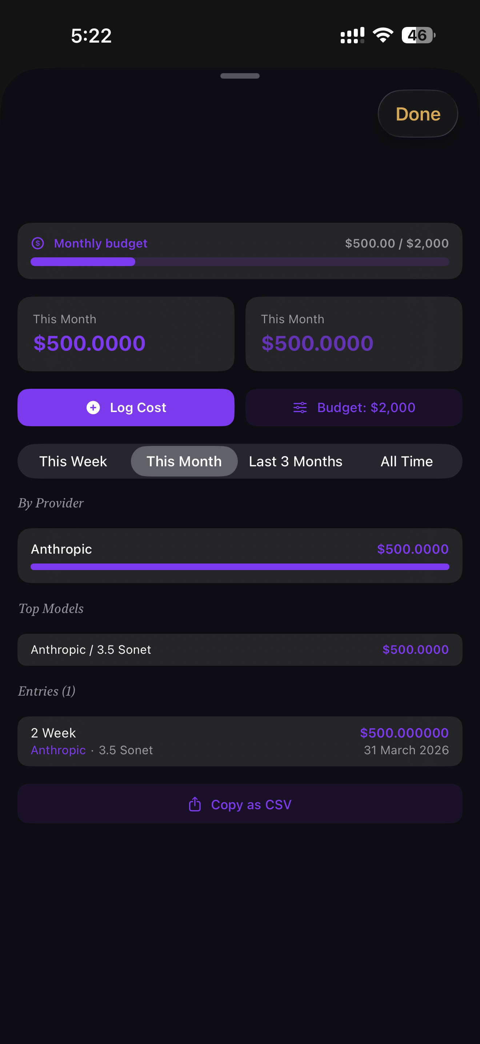
Task: Tap the plus circle icon on Log Cost
Action: (93, 407)
